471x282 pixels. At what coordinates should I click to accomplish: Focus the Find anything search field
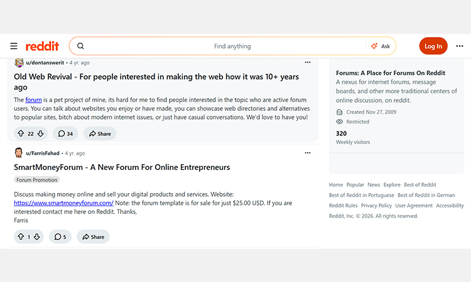coord(232,46)
